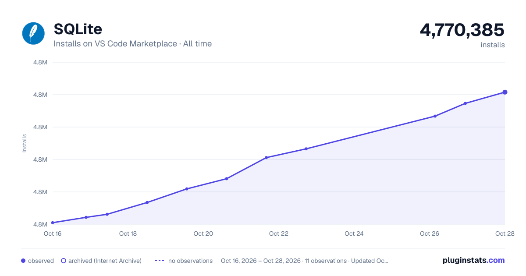Click the 'Oct 26' x-axis label
Viewport: 526px width, 276px height.
pyautogui.click(x=430, y=234)
